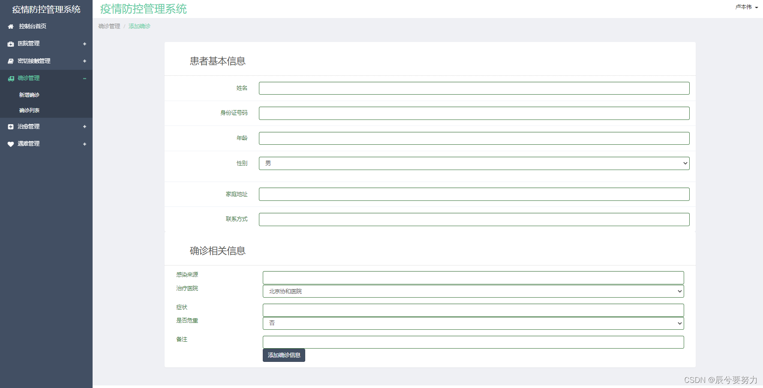This screenshot has height=388, width=763.
Task: Select the 医院管理 menu item
Action: click(x=46, y=44)
